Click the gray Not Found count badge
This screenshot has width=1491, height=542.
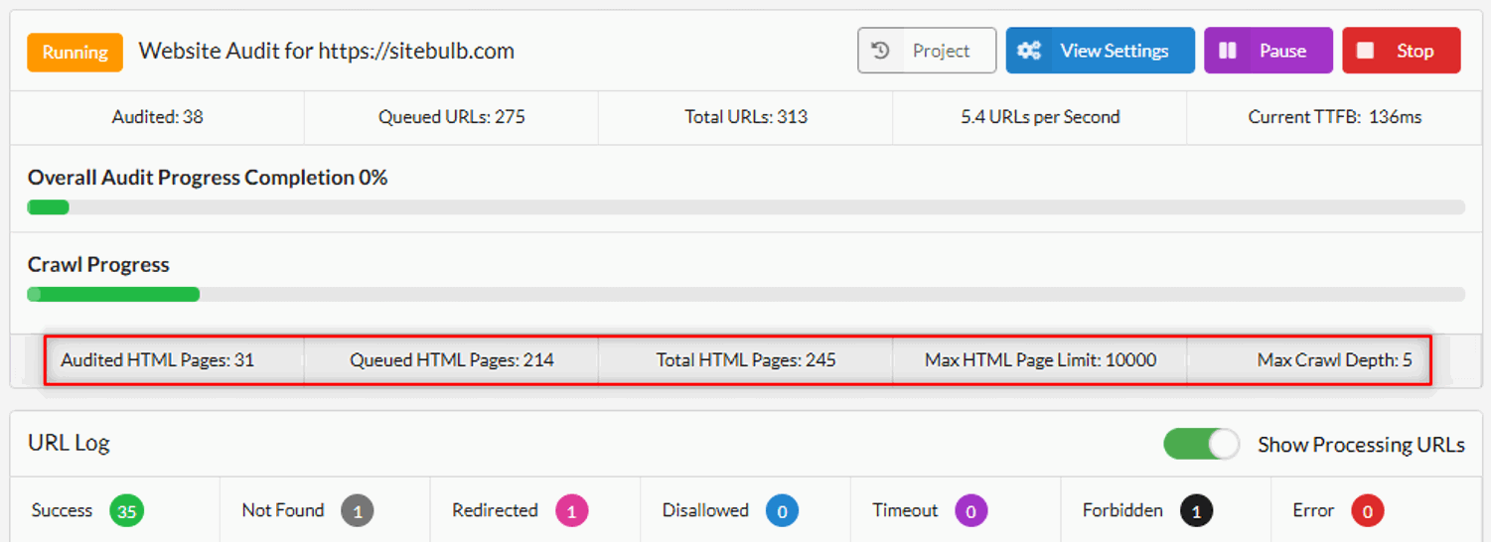click(x=357, y=511)
